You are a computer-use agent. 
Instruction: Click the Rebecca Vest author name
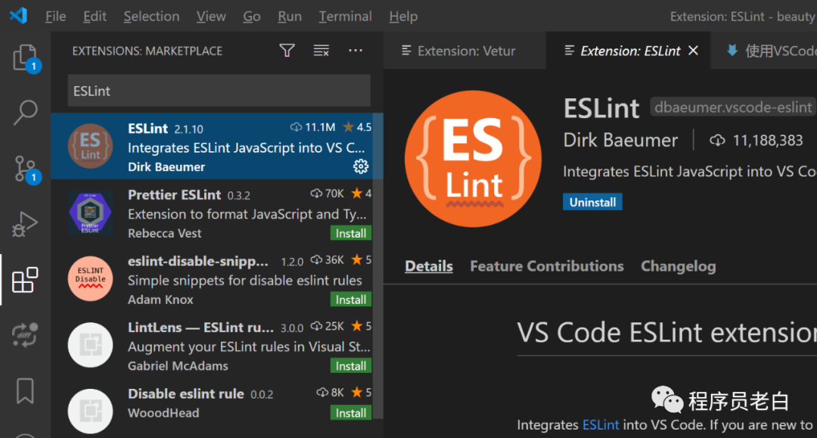click(x=165, y=233)
